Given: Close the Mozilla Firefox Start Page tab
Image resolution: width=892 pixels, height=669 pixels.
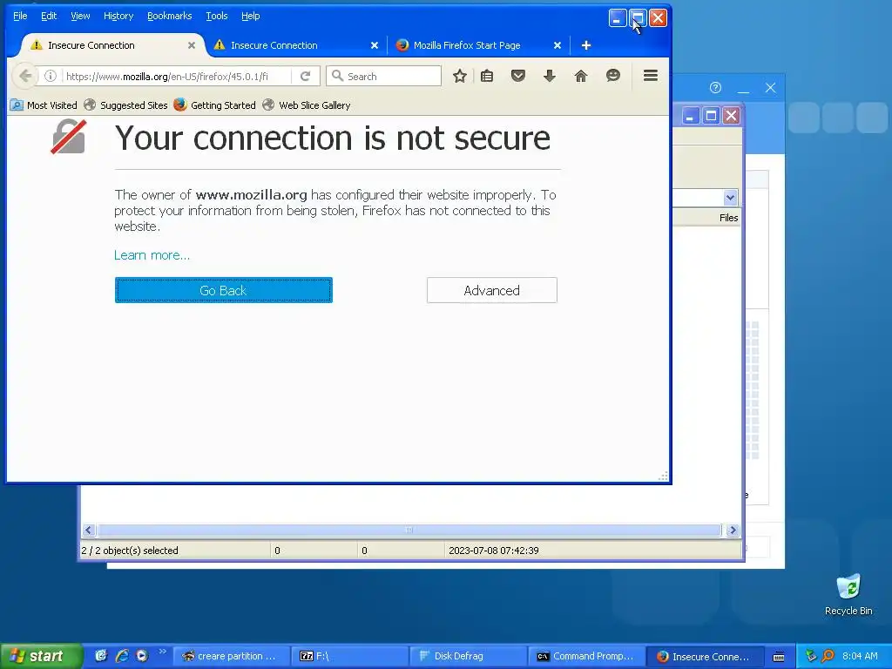Looking at the screenshot, I should [557, 45].
